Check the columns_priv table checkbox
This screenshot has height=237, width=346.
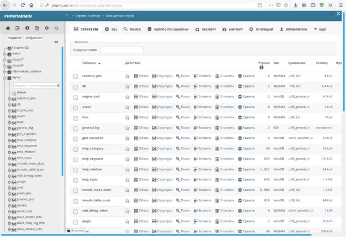[x=76, y=76]
